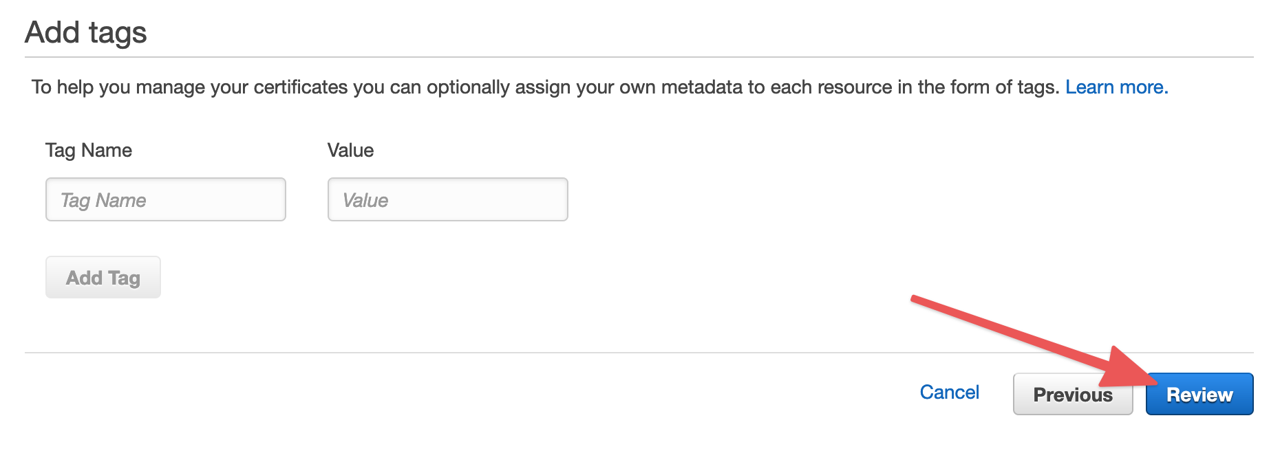Focus the Tag Name input field
1280x451 pixels.
pos(166,199)
